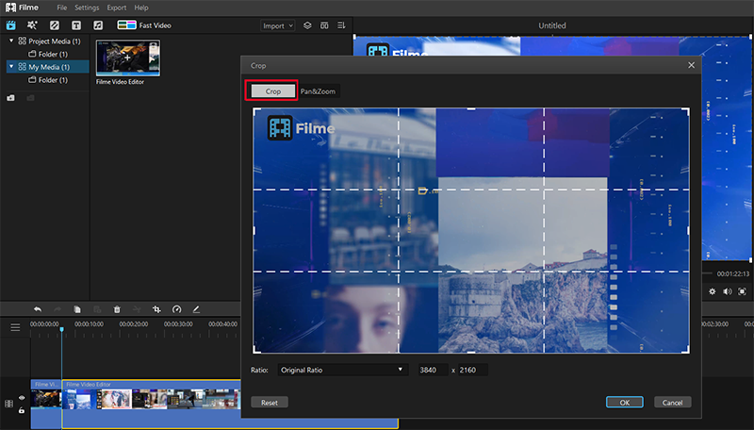This screenshot has height=430, width=754.
Task: Open the Ratio dropdown showing Original Ratio
Action: 342,370
